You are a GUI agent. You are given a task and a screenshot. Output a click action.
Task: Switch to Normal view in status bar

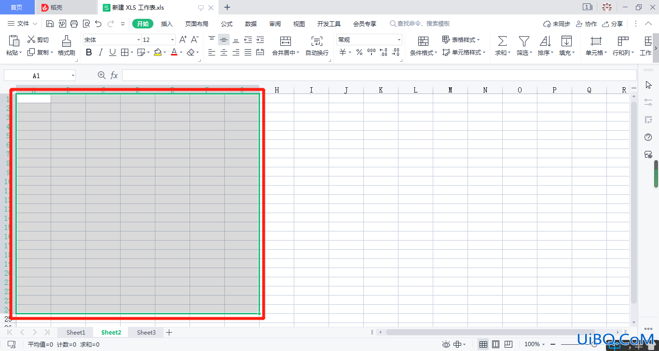tap(483, 344)
